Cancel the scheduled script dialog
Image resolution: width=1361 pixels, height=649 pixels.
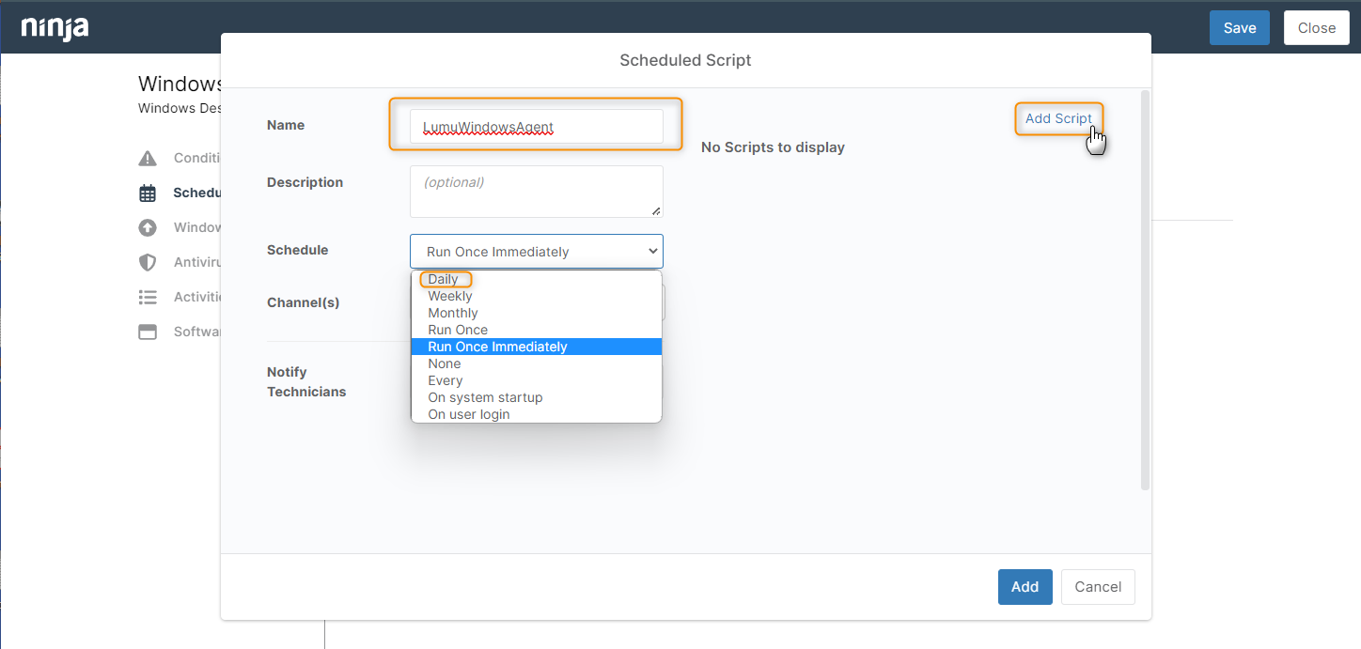[1097, 586]
